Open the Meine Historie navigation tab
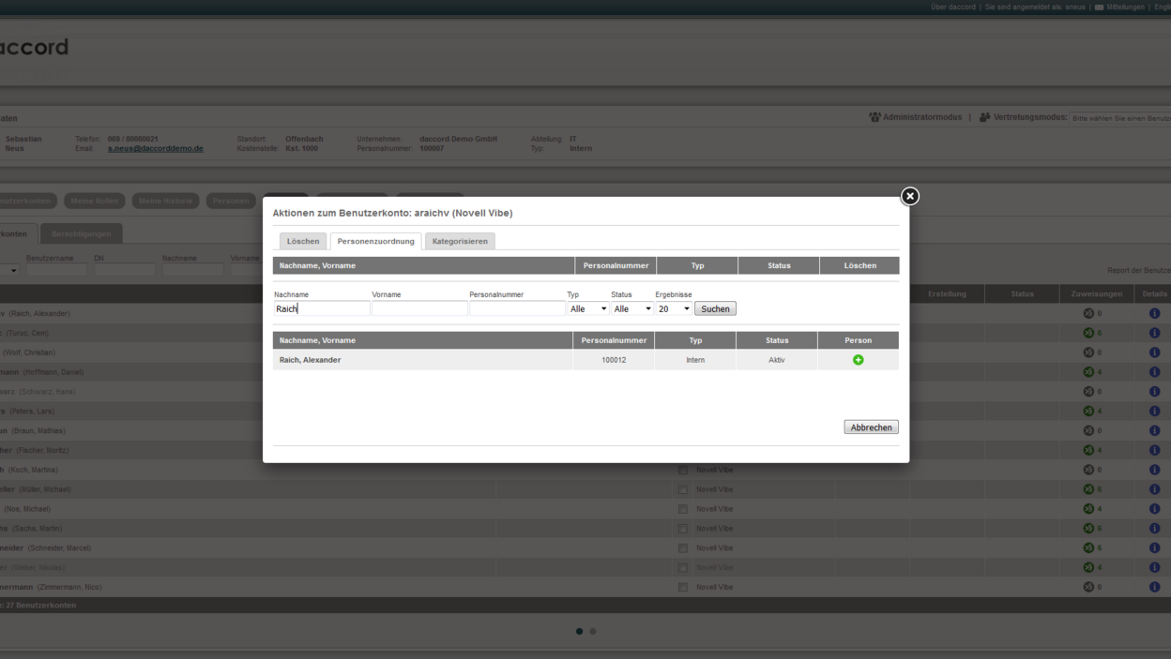 (165, 201)
